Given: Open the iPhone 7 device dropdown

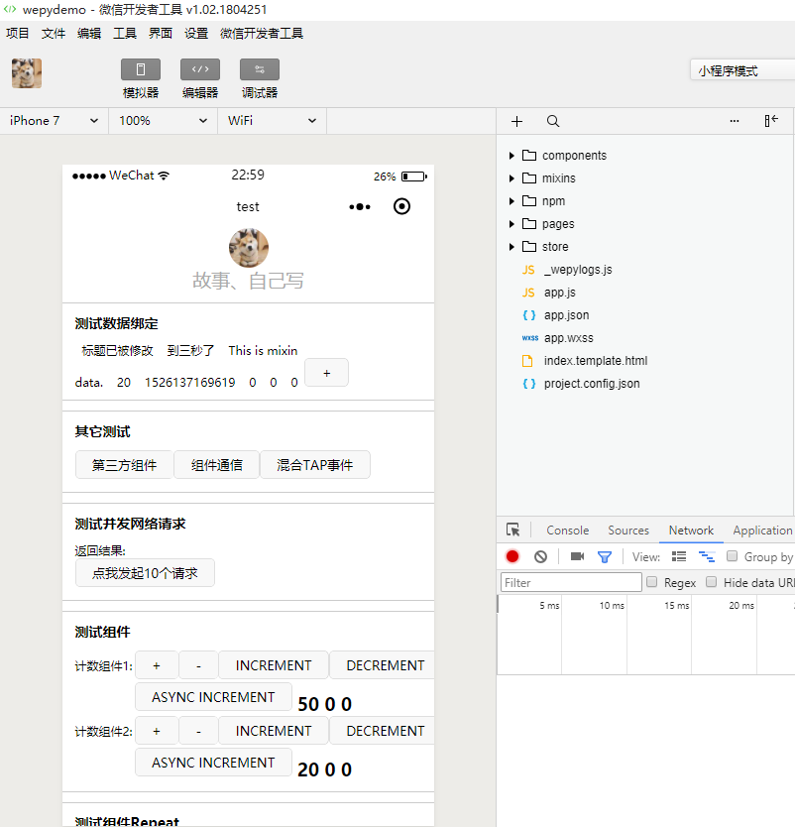Looking at the screenshot, I should coord(54,121).
